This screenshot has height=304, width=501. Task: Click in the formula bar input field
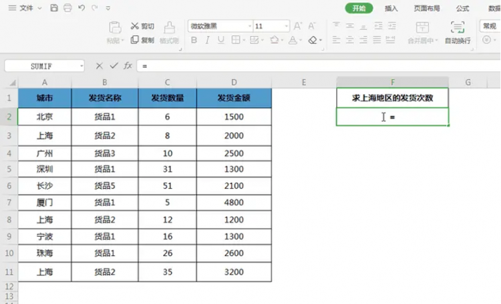(319, 66)
